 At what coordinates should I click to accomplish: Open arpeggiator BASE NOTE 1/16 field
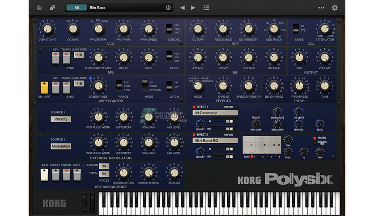[79, 83]
